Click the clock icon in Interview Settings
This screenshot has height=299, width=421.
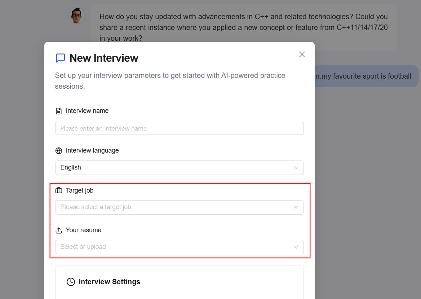71,282
